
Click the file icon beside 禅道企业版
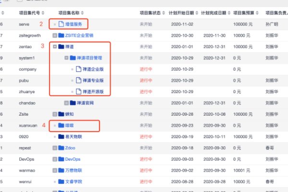(x=78, y=69)
